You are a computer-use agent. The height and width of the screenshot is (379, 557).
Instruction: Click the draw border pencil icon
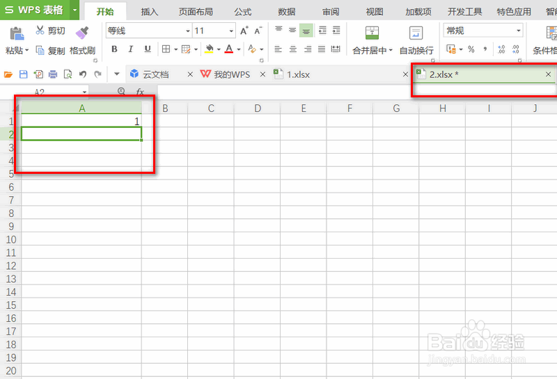186,49
